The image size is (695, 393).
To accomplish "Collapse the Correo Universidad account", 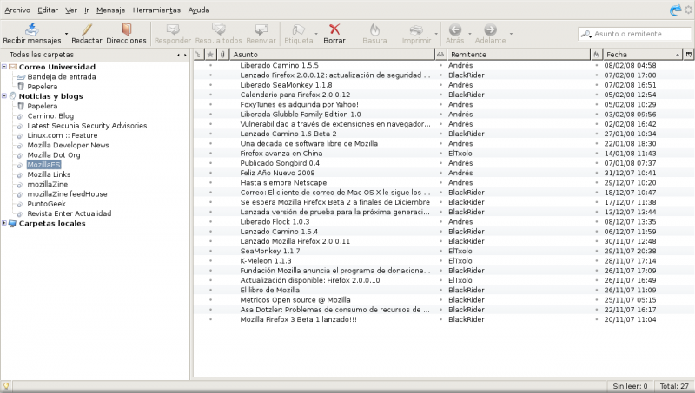I will pos(4,67).
